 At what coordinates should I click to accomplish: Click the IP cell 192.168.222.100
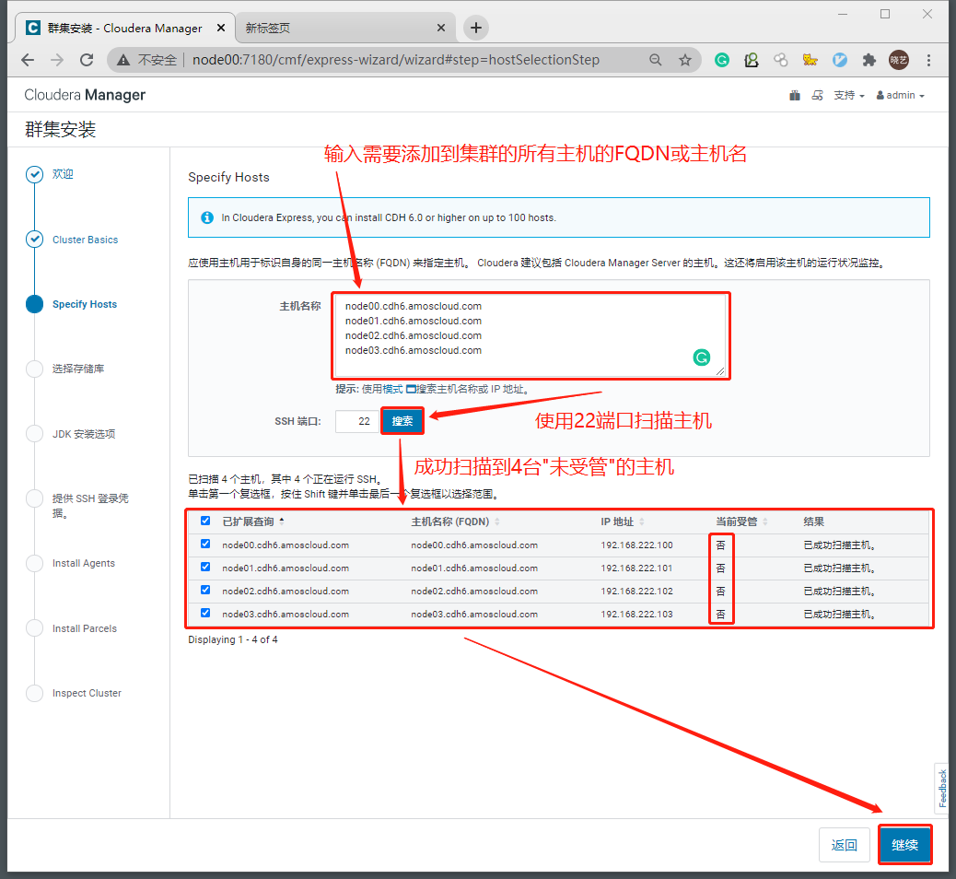pyautogui.click(x=636, y=545)
